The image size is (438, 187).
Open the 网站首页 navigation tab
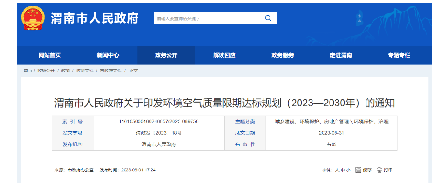point(50,55)
